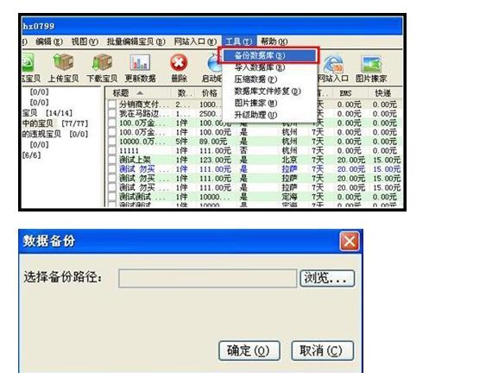Image resolution: width=492 pixels, height=379 pixels.
Task: Click the 工具(T) menu header
Action: [x=239, y=41]
